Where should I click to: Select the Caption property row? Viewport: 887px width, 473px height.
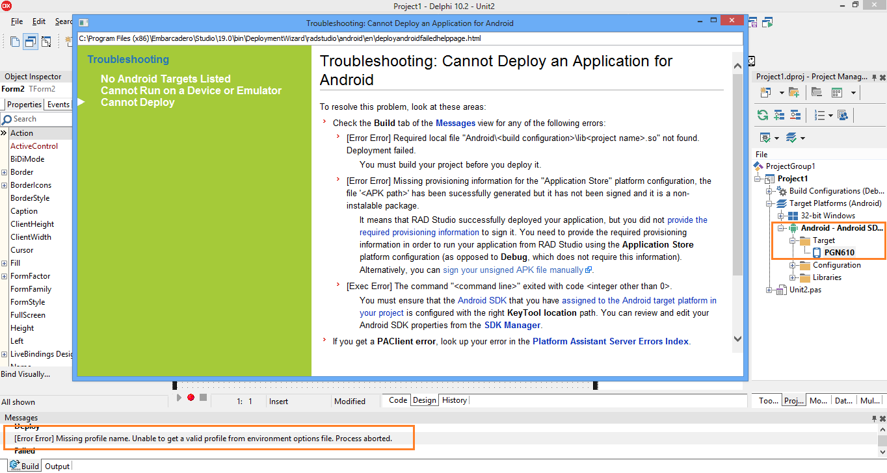point(36,211)
